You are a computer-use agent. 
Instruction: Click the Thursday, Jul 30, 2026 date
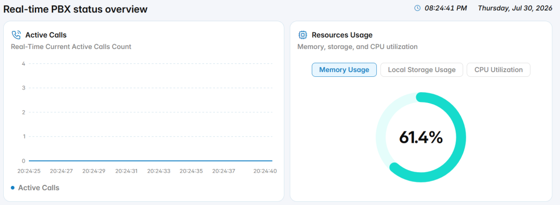point(516,8)
